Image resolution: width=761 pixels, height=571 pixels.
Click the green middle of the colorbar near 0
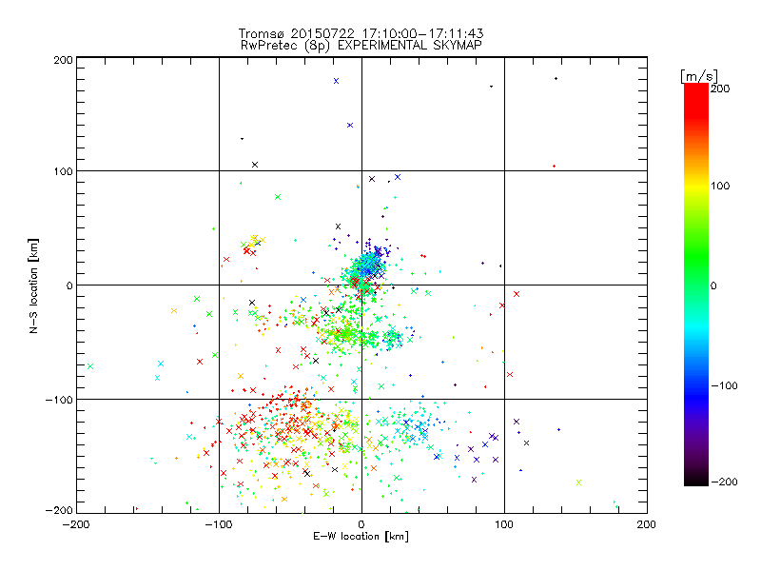click(696, 285)
